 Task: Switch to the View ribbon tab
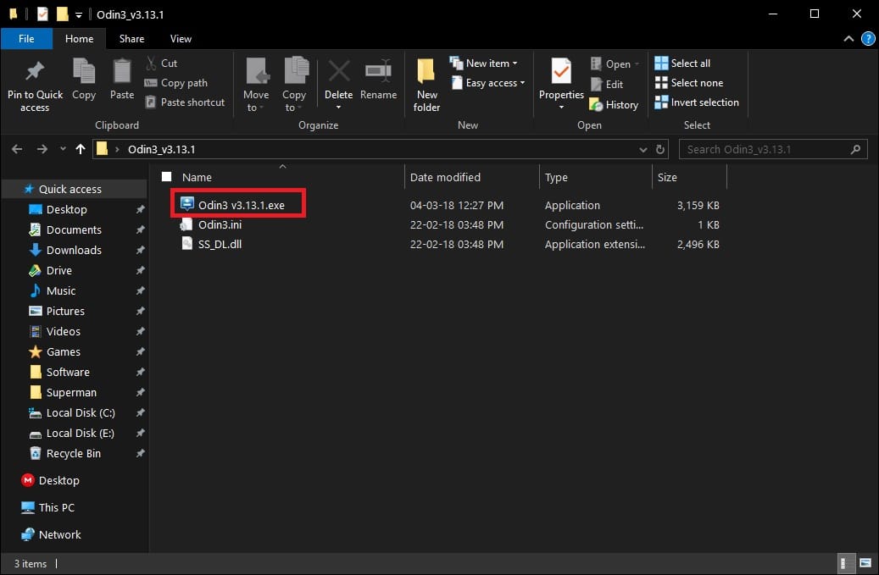click(x=181, y=39)
